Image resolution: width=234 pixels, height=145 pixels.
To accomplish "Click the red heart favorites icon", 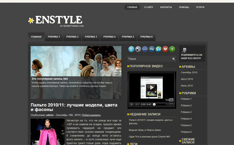I will [x=165, y=49].
